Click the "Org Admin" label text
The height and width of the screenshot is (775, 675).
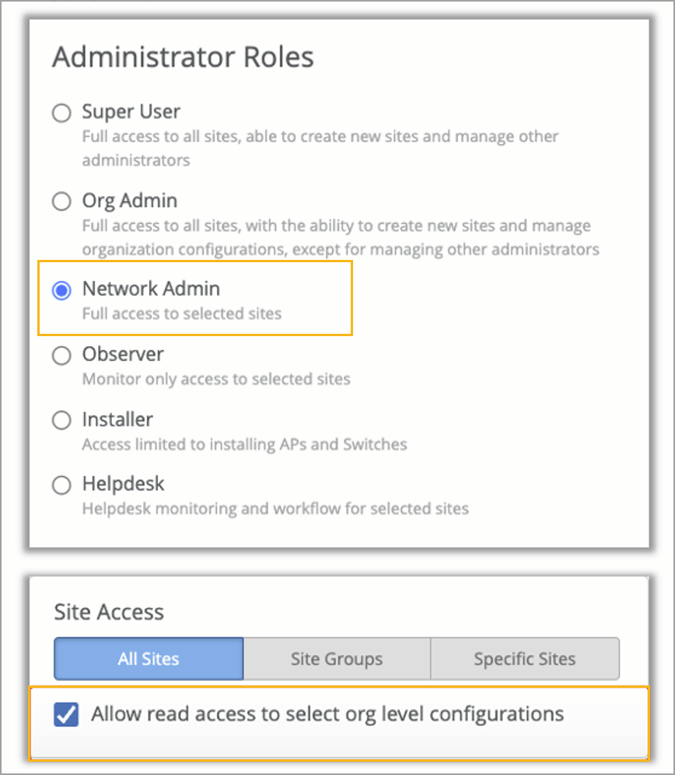click(130, 201)
